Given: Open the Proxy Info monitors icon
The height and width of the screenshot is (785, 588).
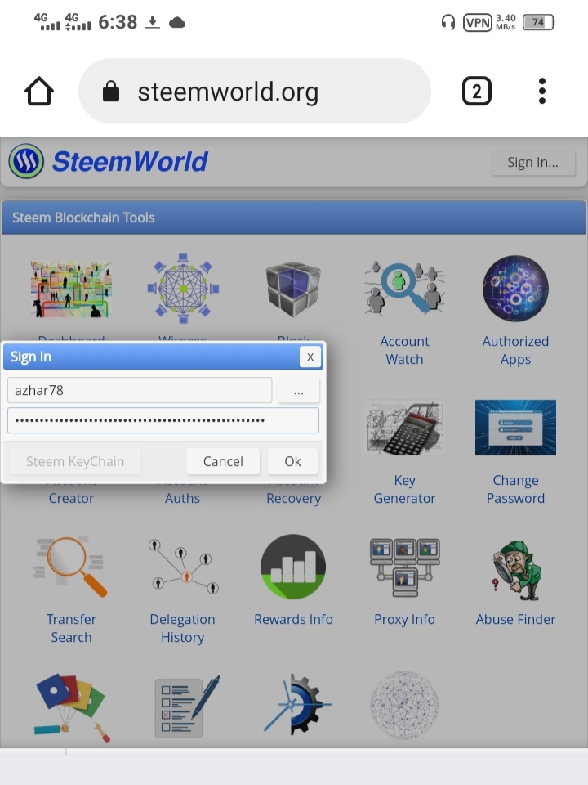Looking at the screenshot, I should 404,567.
